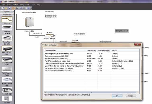Select row Length from the first branch to furthest IDU

[92, 66]
